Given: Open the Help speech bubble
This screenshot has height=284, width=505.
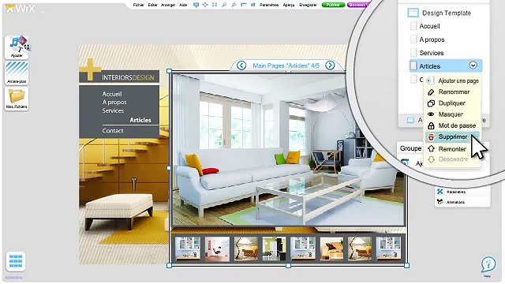Looking at the screenshot, I should click(488, 265).
